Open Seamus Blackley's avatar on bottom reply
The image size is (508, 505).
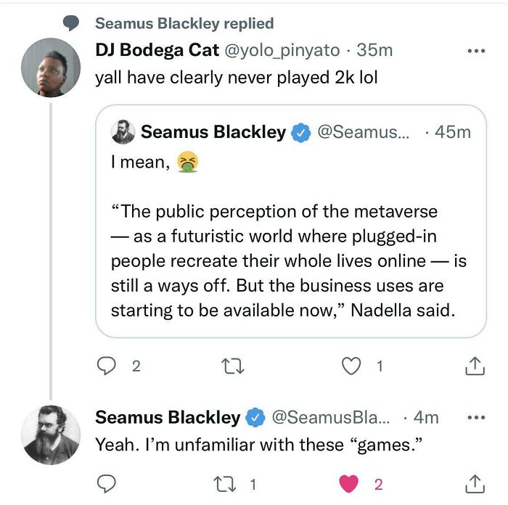50,434
